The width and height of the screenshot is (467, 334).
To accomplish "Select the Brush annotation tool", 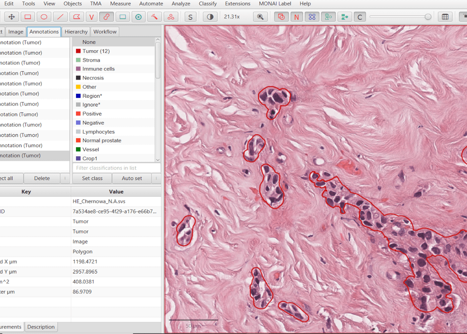I will point(106,16).
